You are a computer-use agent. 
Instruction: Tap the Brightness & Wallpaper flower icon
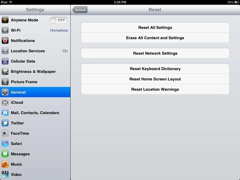[x=5, y=72]
